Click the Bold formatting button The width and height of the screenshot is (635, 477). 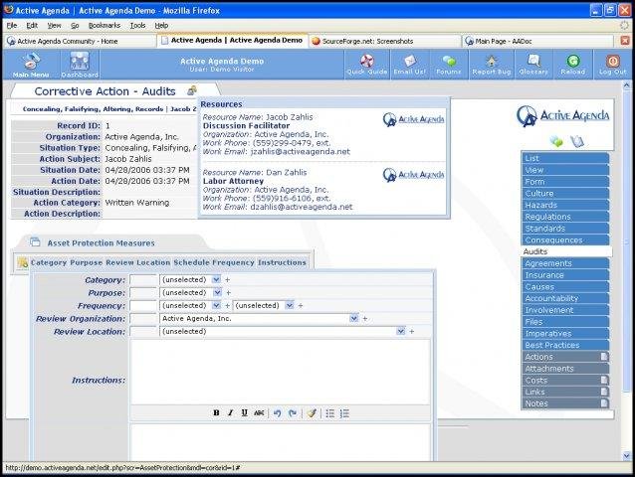point(216,412)
